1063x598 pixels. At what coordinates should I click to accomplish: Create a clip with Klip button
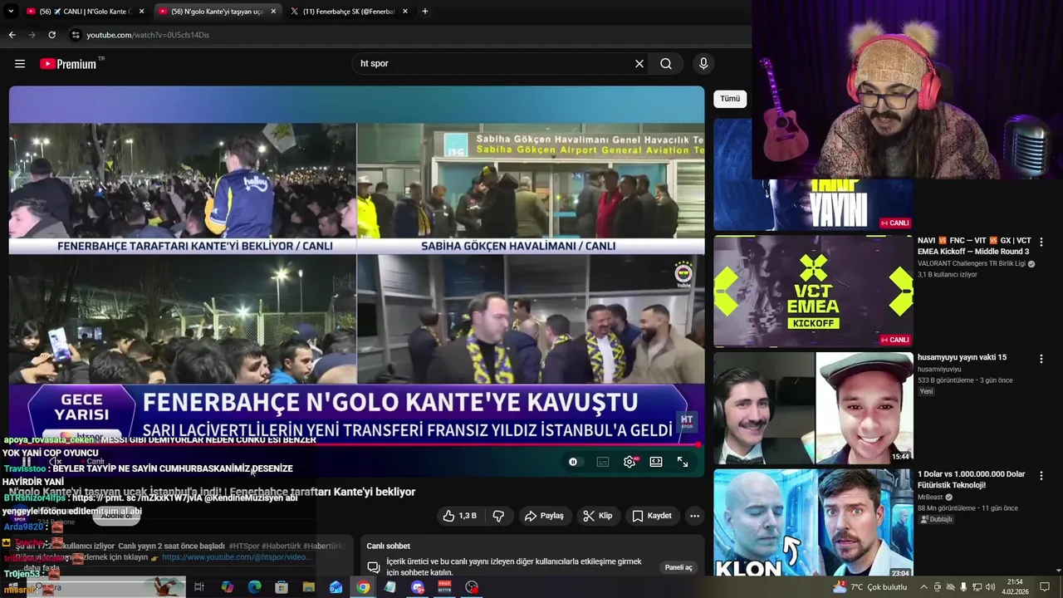click(598, 516)
